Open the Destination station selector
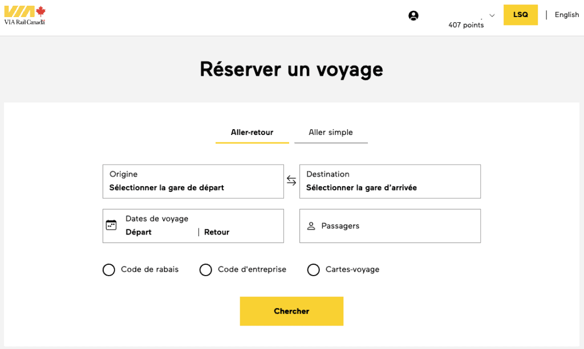Screen dimensions: 584x349 click(x=390, y=181)
